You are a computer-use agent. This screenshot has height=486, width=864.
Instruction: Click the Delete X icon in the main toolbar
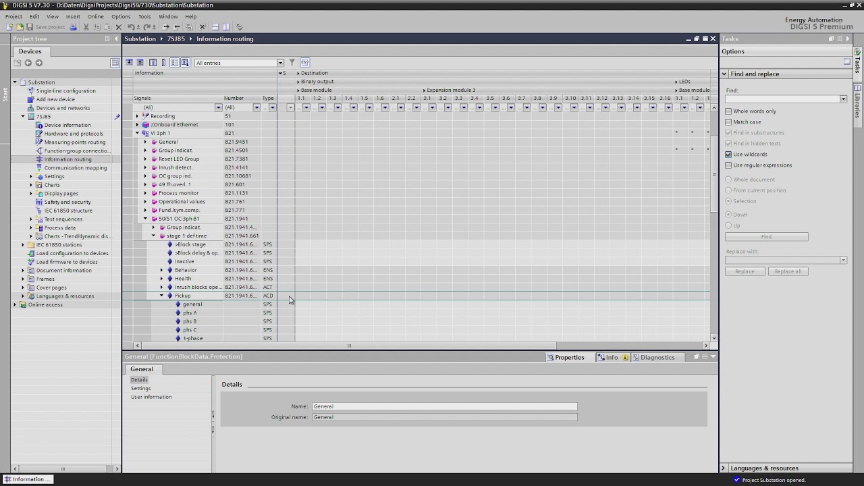(x=118, y=27)
